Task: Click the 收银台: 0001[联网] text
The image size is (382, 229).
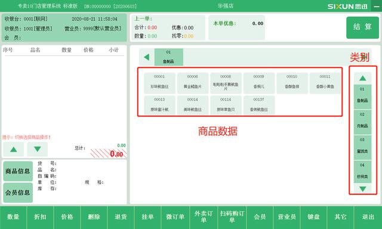Action: pos(26,19)
